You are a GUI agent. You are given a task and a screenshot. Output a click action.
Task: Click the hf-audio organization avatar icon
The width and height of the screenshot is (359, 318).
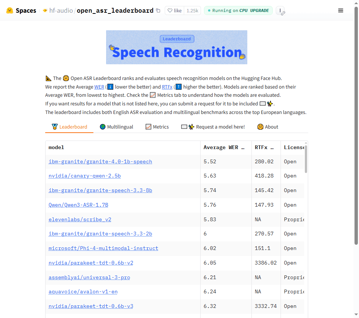coord(45,10)
